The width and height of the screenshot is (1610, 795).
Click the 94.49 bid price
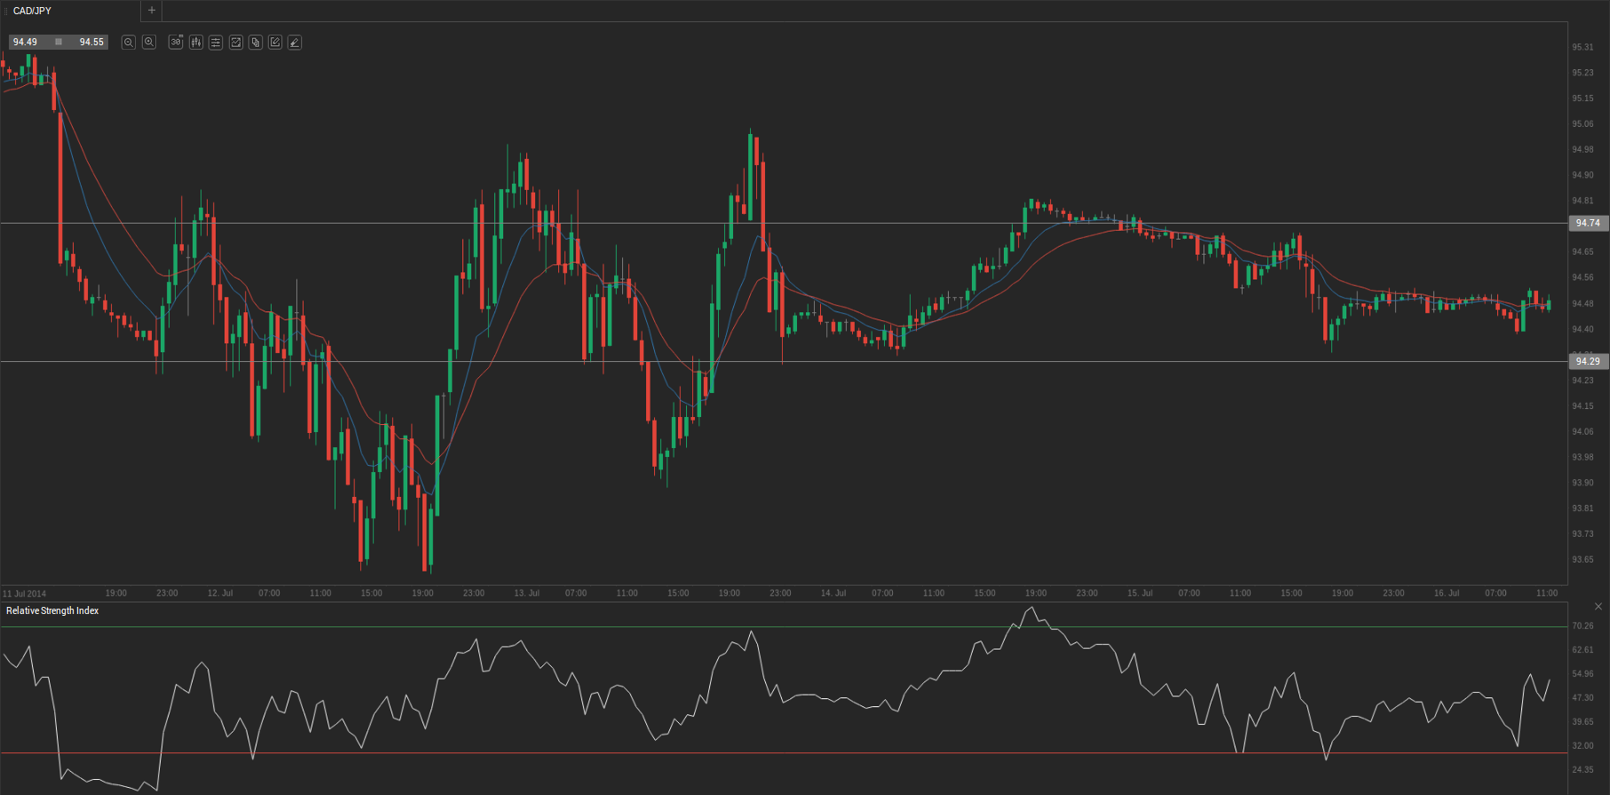(x=26, y=43)
